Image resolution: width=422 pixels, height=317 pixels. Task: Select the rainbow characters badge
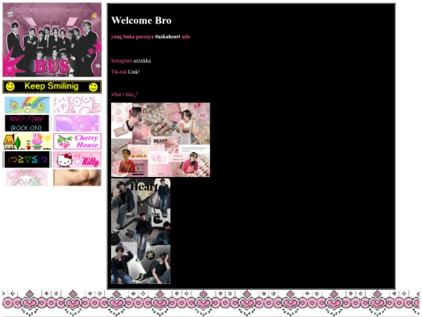[x=27, y=105]
